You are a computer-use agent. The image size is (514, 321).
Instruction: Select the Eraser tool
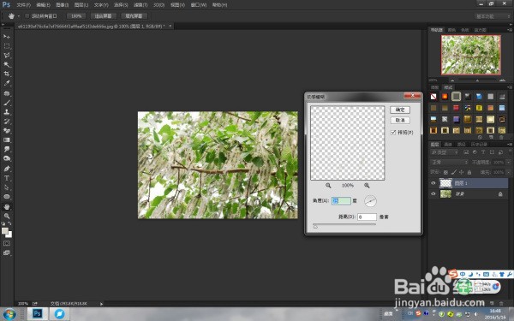coord(7,131)
